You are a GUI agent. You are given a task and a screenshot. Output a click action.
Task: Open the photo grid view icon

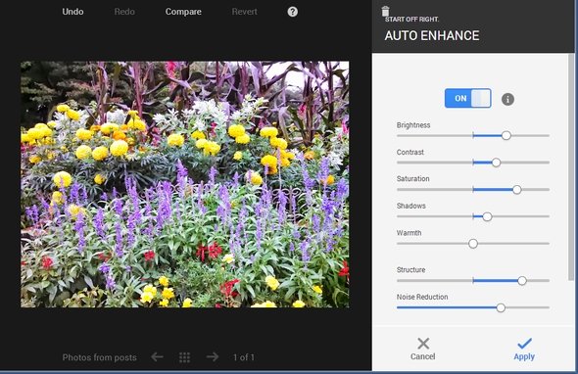click(185, 357)
